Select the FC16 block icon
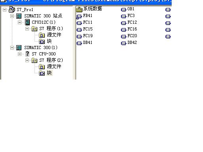The width and height of the screenshot is (203, 152). 124,30
